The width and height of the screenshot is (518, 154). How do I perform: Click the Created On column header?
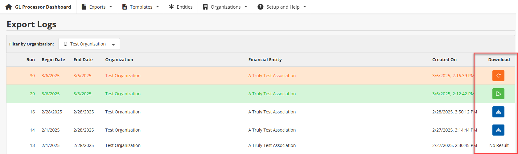[444, 60]
